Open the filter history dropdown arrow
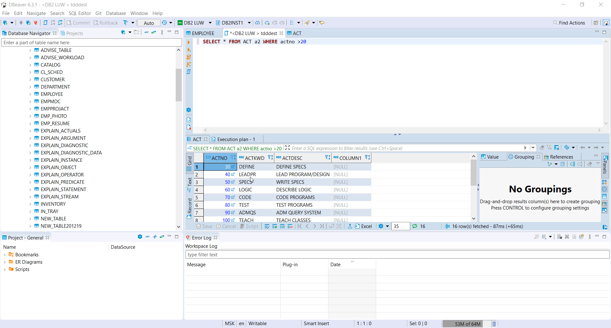 pos(533,148)
